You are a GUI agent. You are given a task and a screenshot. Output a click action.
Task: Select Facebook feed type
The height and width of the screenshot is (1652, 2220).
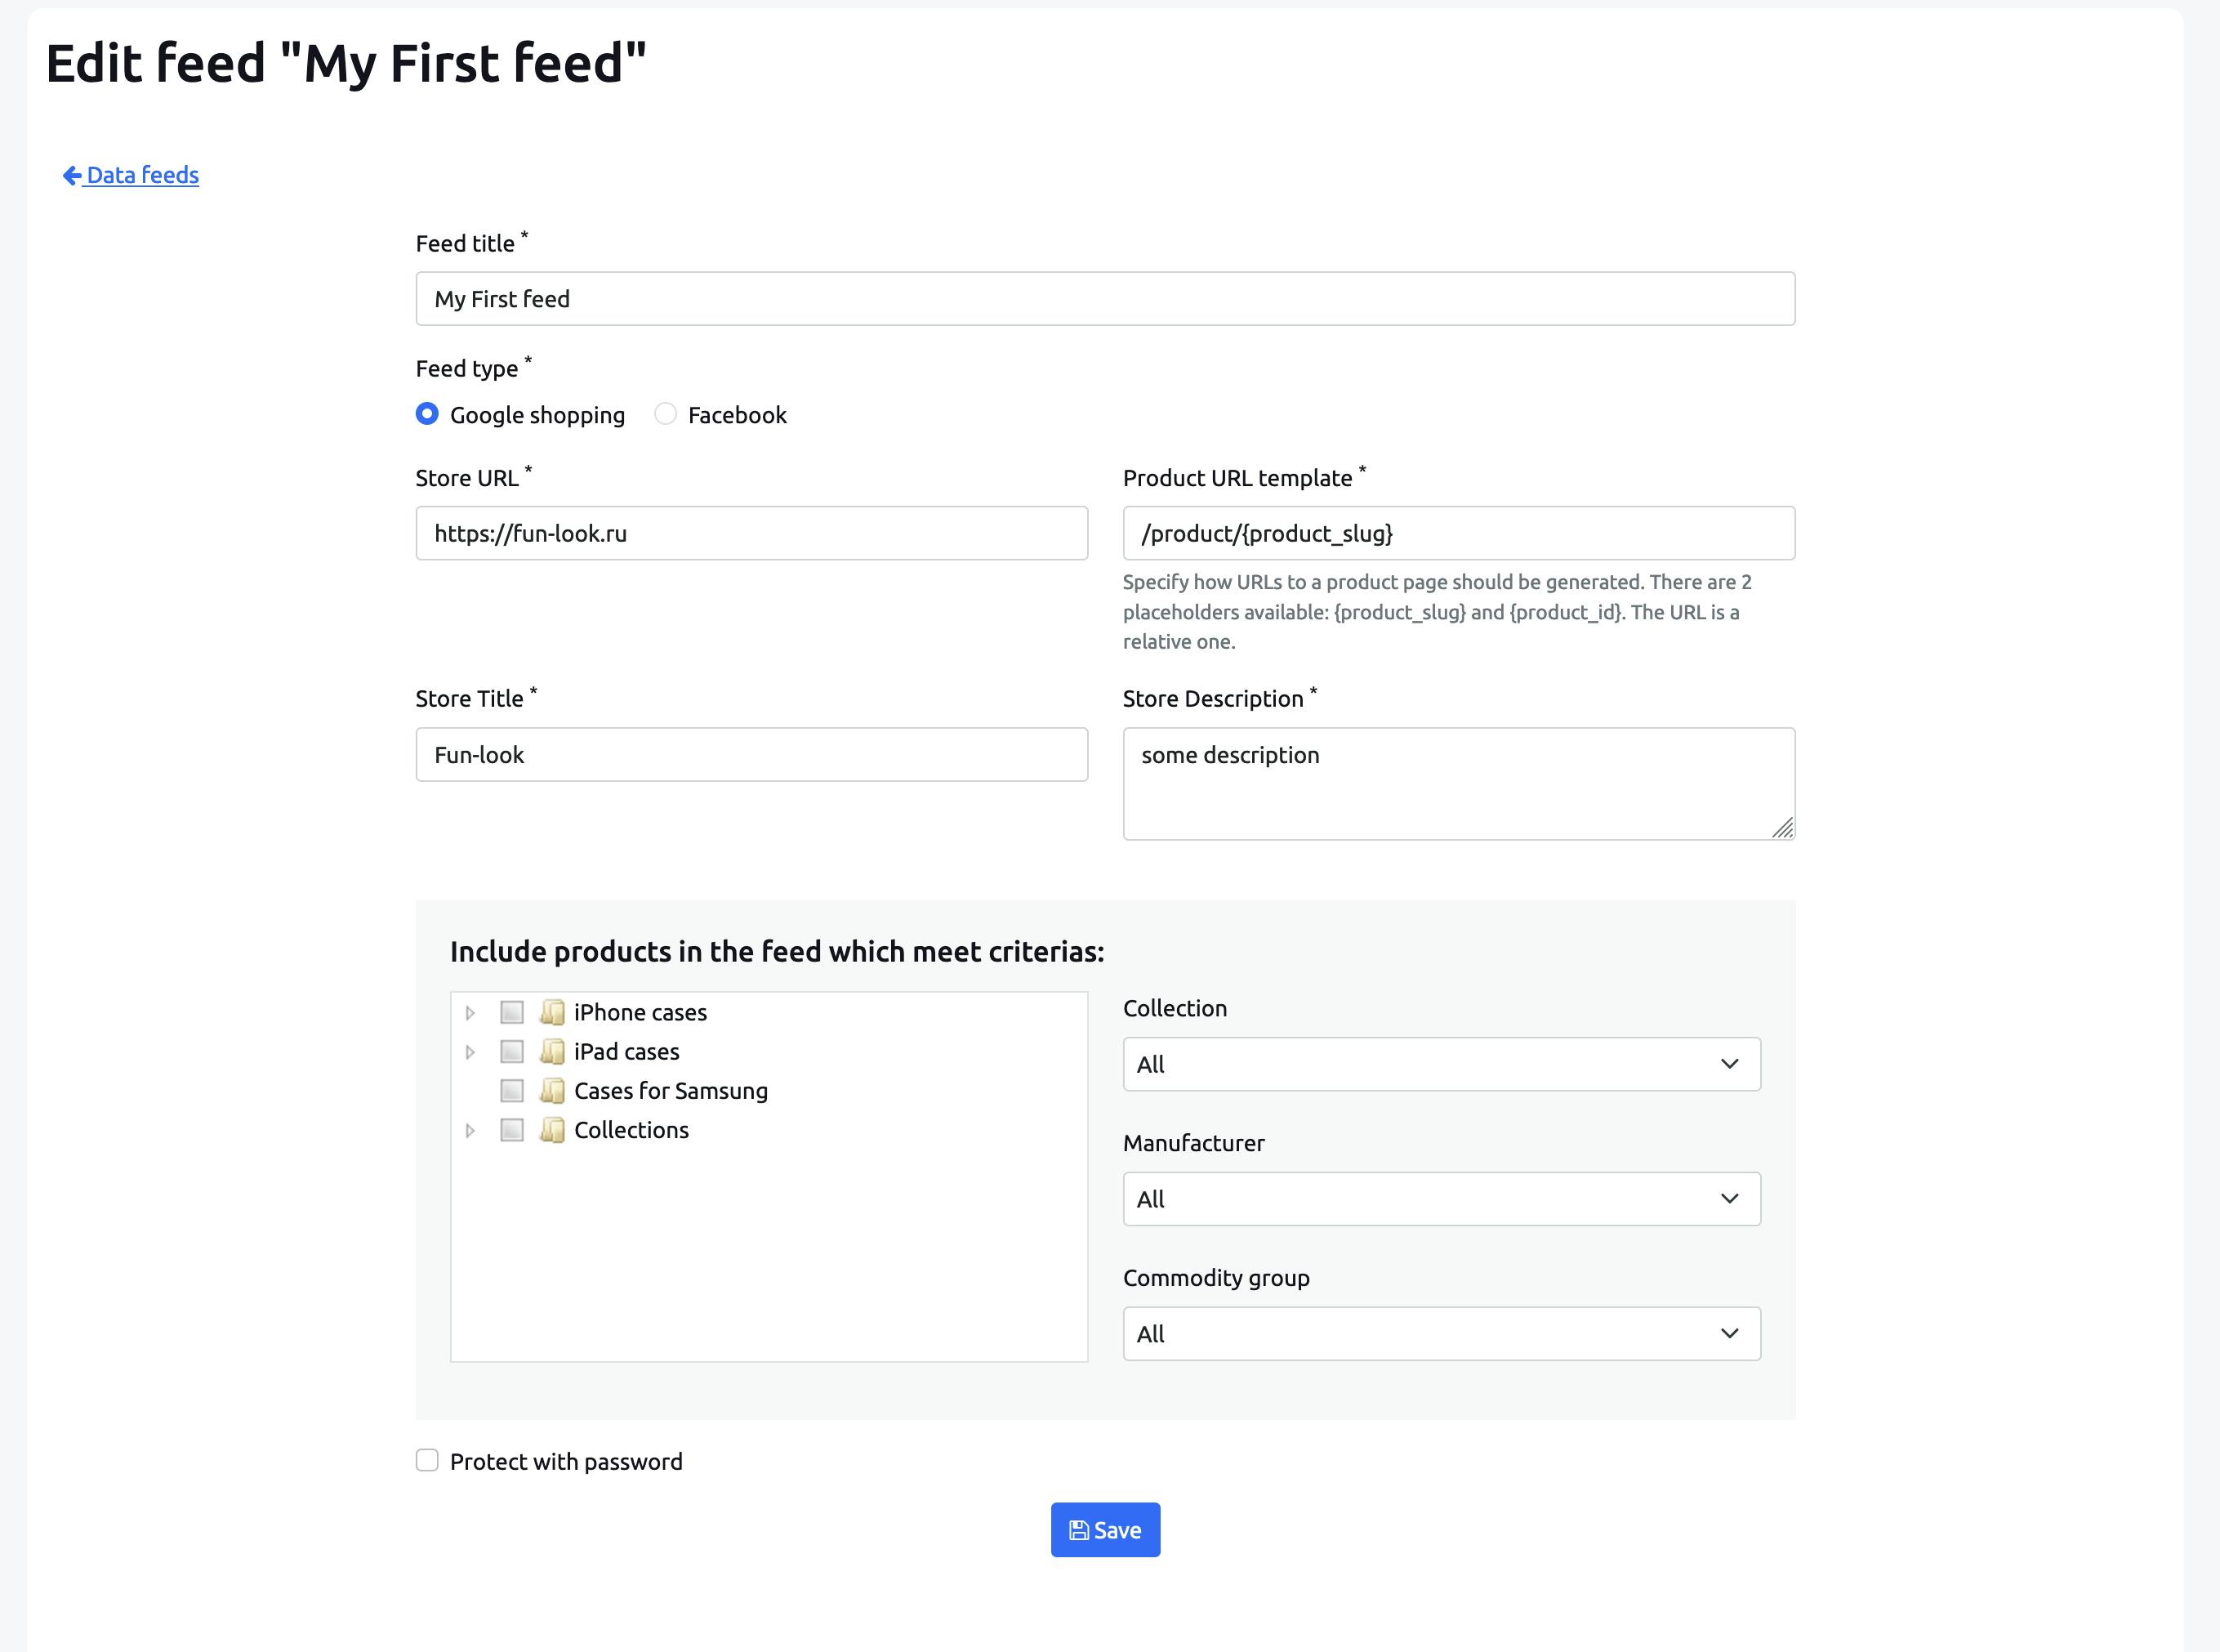click(666, 414)
